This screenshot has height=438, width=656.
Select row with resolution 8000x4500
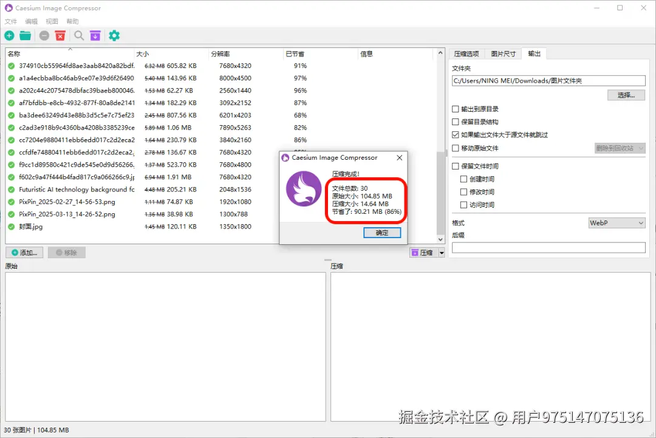[x=235, y=78]
